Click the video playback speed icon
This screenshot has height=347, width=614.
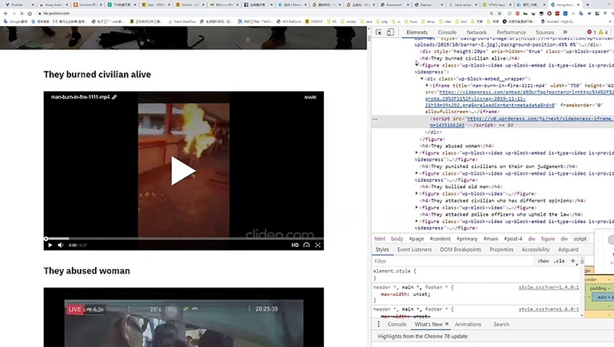(306, 245)
